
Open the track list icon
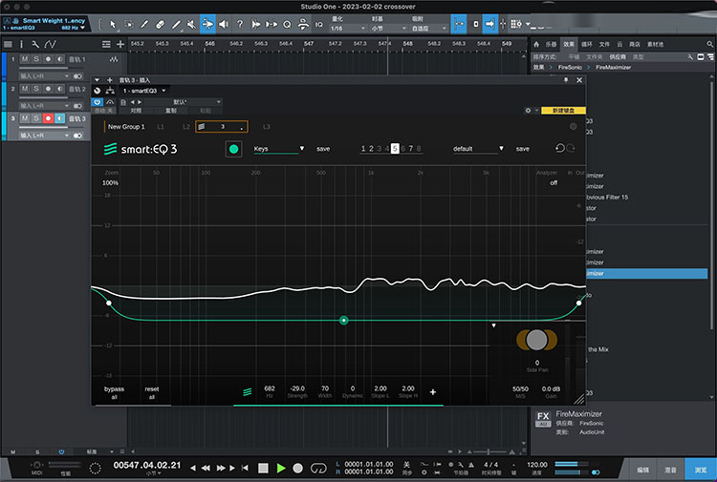coord(8,44)
